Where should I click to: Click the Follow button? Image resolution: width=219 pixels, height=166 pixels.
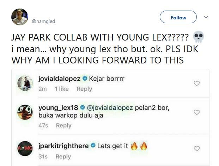178,17
